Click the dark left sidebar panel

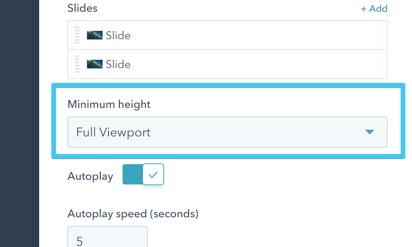click(20, 123)
